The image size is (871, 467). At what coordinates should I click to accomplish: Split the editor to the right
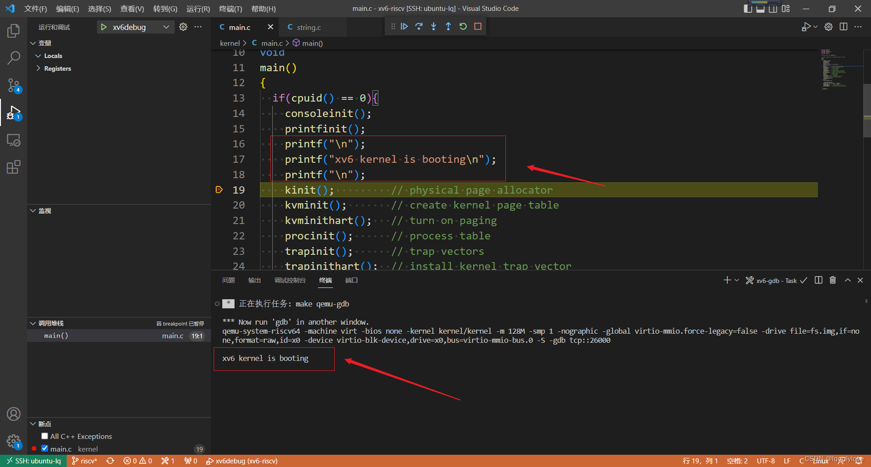[843, 27]
